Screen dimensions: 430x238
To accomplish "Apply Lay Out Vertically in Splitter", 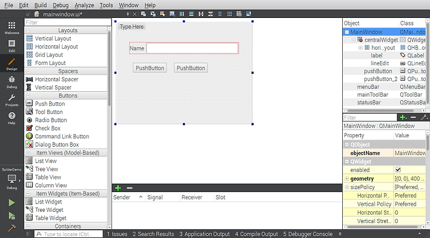I will [x=211, y=14].
